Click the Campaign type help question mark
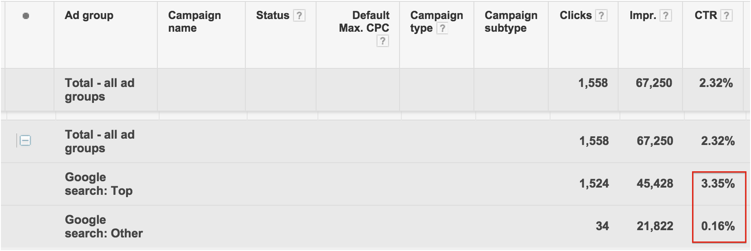This screenshot has width=751, height=251. point(442,29)
